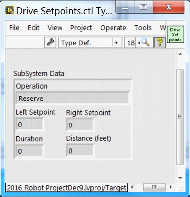
Task: Click the horizontal scrollbar right arrow
Action: pyautogui.click(x=170, y=187)
